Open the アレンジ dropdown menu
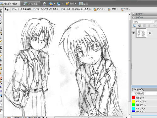This screenshot has width=157, height=118. tap(100, 9)
